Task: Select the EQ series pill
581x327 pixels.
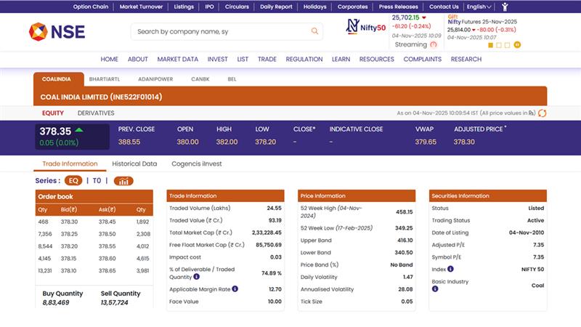Action: pos(73,181)
